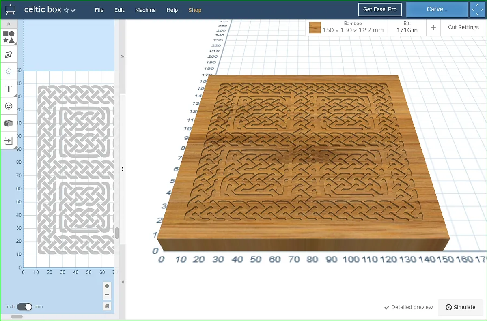
Task: Expand the design pane with top chevron
Action: (x=123, y=57)
